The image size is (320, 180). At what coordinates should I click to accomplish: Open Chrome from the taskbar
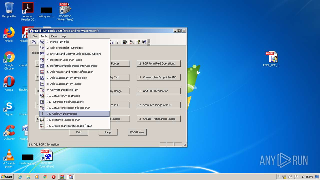pos(45,177)
